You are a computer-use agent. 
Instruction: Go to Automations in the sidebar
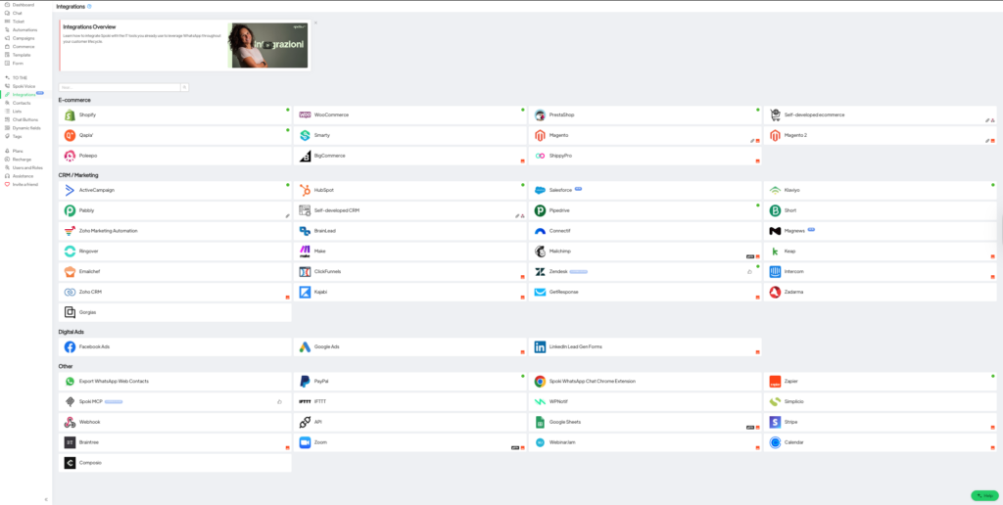pos(24,29)
